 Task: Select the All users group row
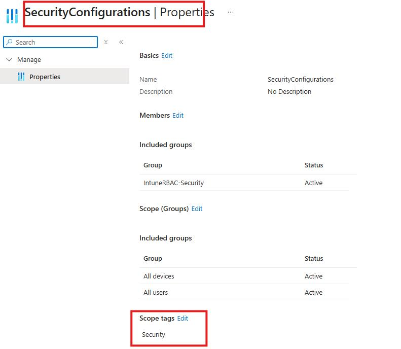[x=156, y=292]
